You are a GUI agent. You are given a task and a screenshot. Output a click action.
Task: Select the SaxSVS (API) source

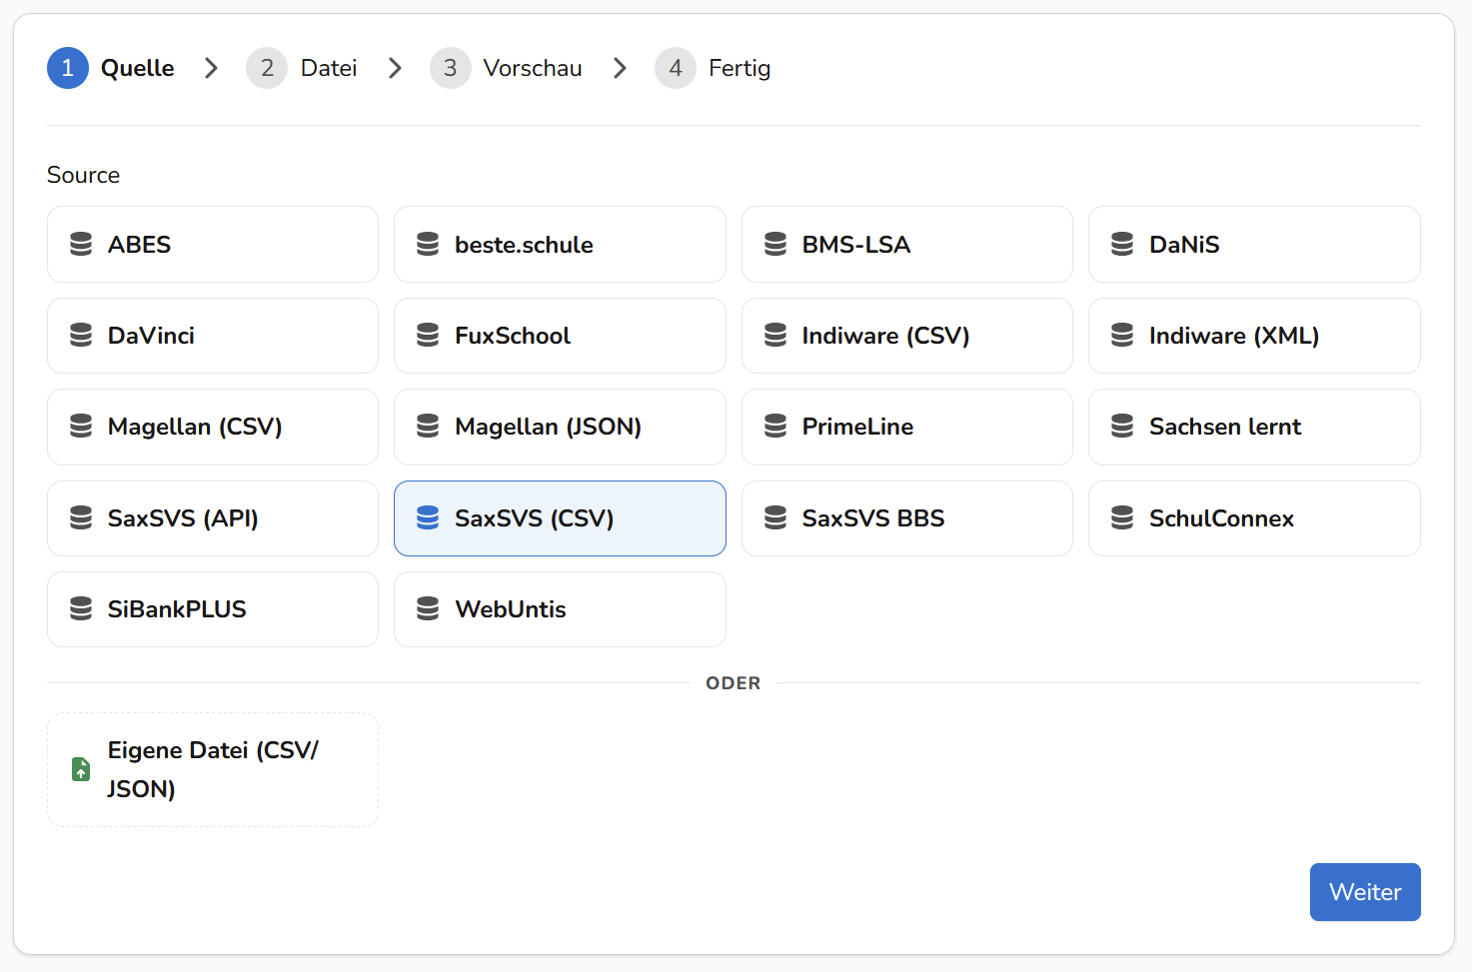tap(213, 518)
